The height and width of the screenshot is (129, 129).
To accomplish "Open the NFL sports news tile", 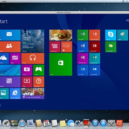I will point(33,94).
